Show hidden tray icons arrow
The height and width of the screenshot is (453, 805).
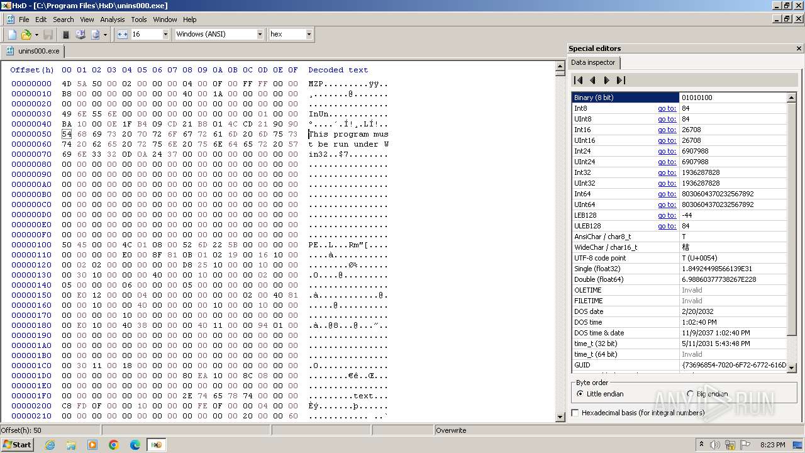701,445
